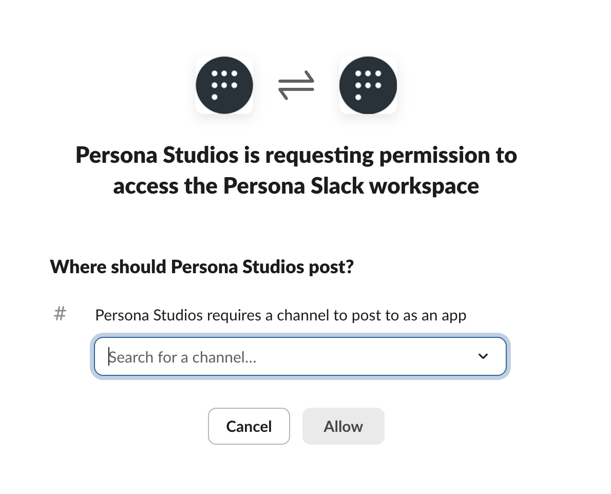Click the permission request heading's first line
611x494 pixels.
point(296,155)
